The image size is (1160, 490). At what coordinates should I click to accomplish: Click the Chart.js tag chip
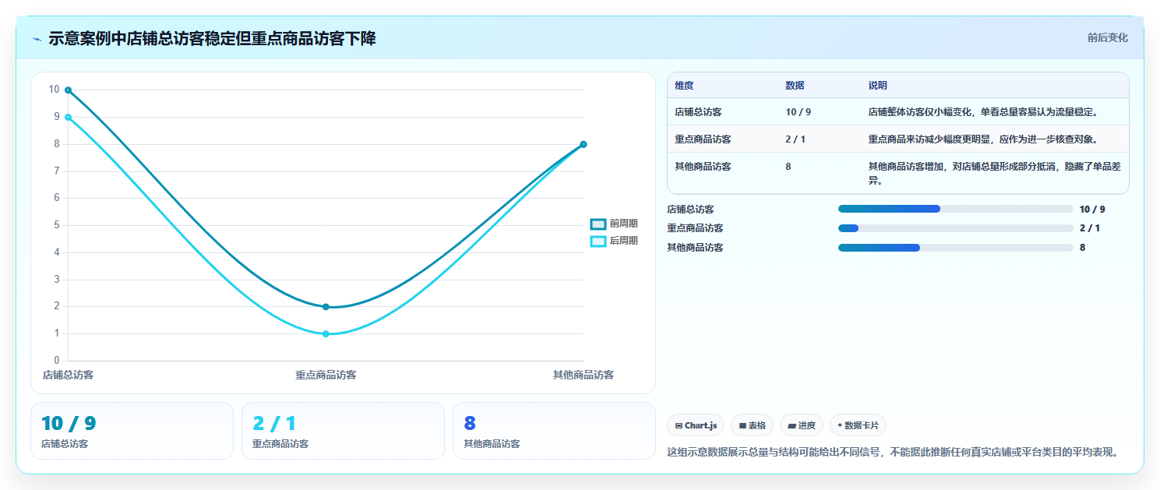pos(695,425)
